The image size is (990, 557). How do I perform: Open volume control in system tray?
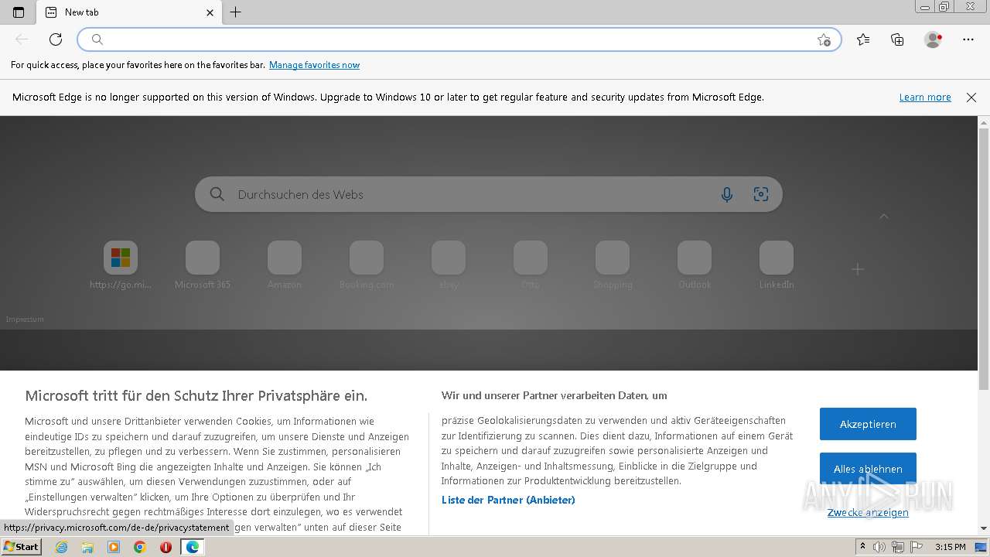click(x=880, y=547)
